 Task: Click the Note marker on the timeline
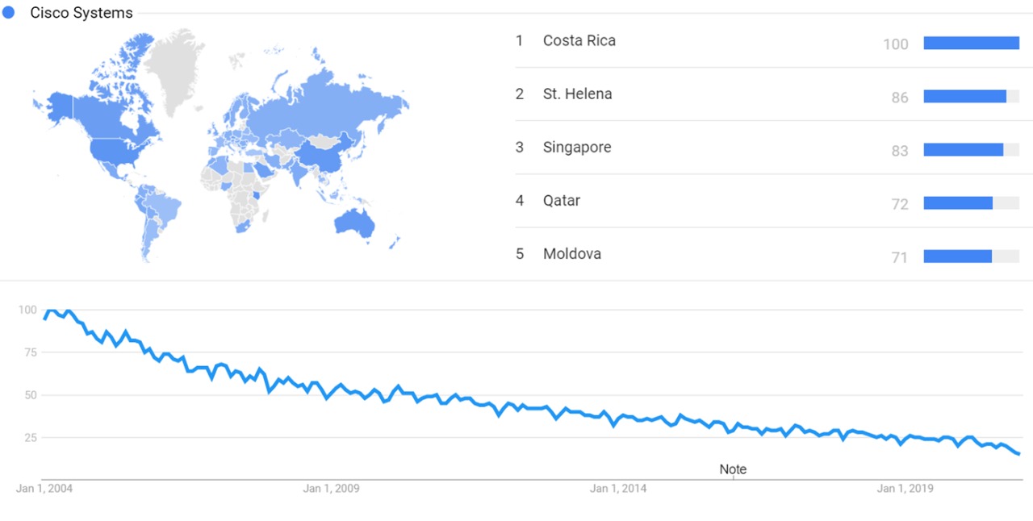coord(733,469)
